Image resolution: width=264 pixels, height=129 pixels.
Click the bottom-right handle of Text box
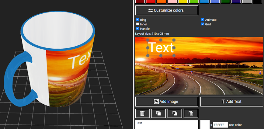coord(174,56)
